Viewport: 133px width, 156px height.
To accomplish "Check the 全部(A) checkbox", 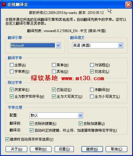I will pos(12,65).
